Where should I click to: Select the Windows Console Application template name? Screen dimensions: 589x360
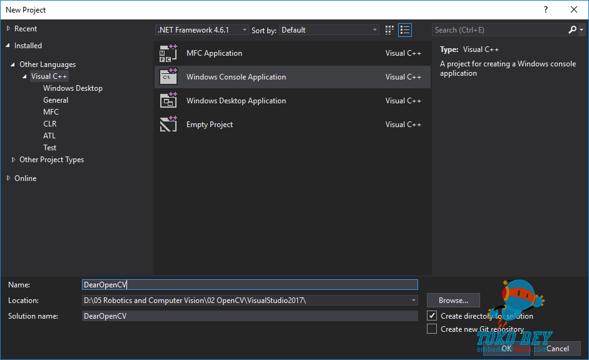coord(236,77)
